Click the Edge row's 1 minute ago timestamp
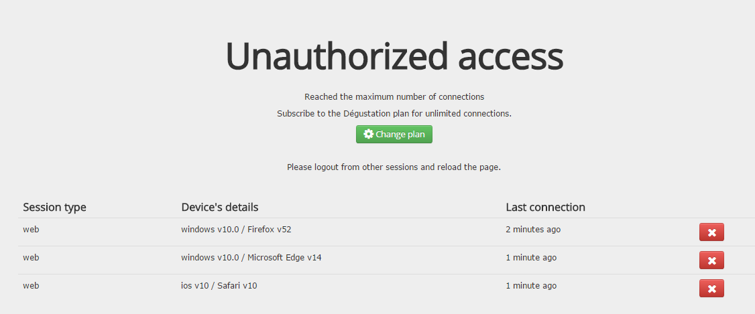 tap(531, 258)
